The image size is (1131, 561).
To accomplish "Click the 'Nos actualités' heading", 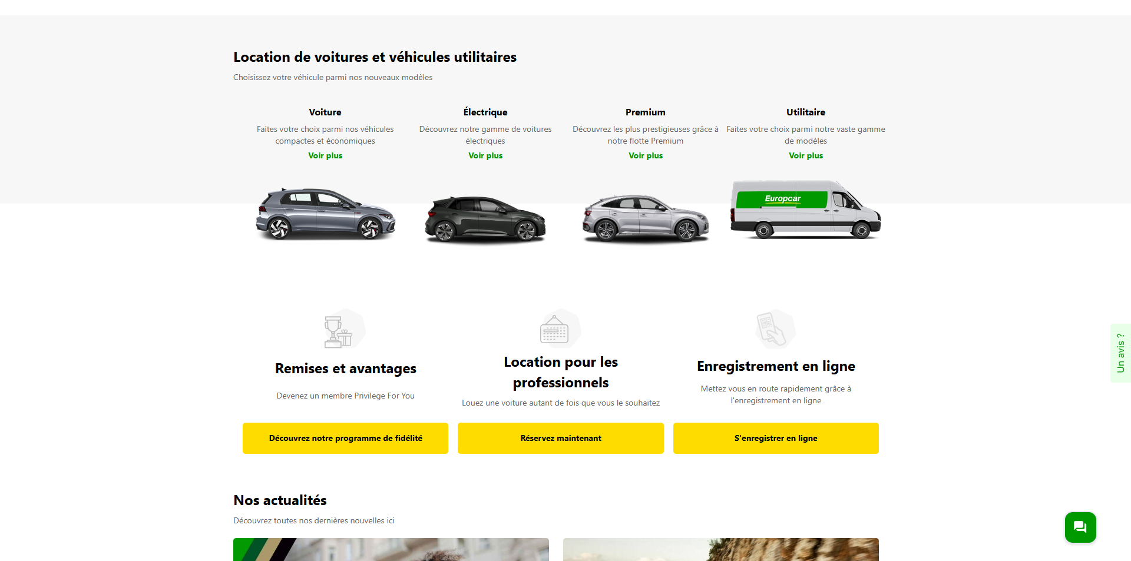I will 280,500.
